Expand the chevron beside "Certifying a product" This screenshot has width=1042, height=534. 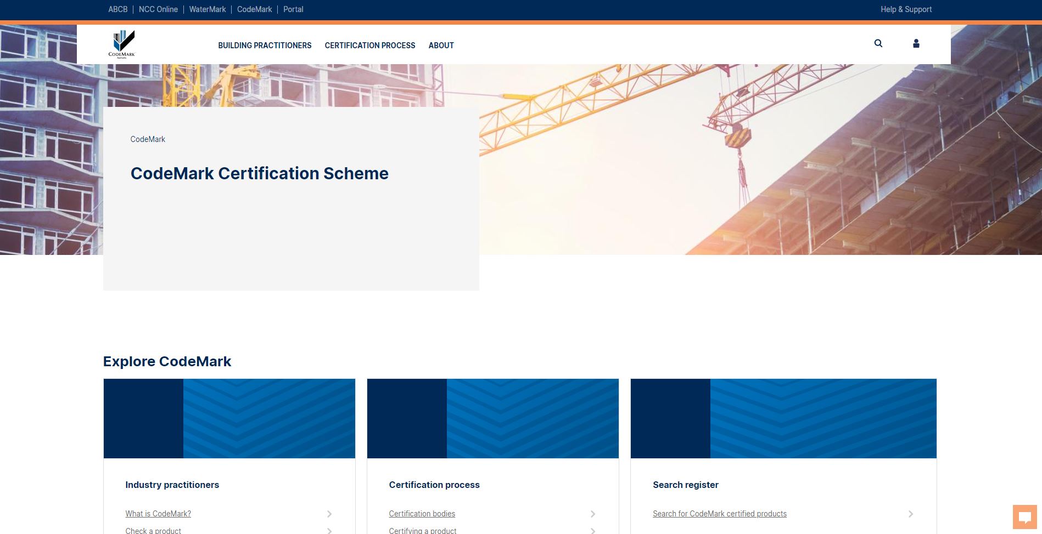pyautogui.click(x=592, y=530)
